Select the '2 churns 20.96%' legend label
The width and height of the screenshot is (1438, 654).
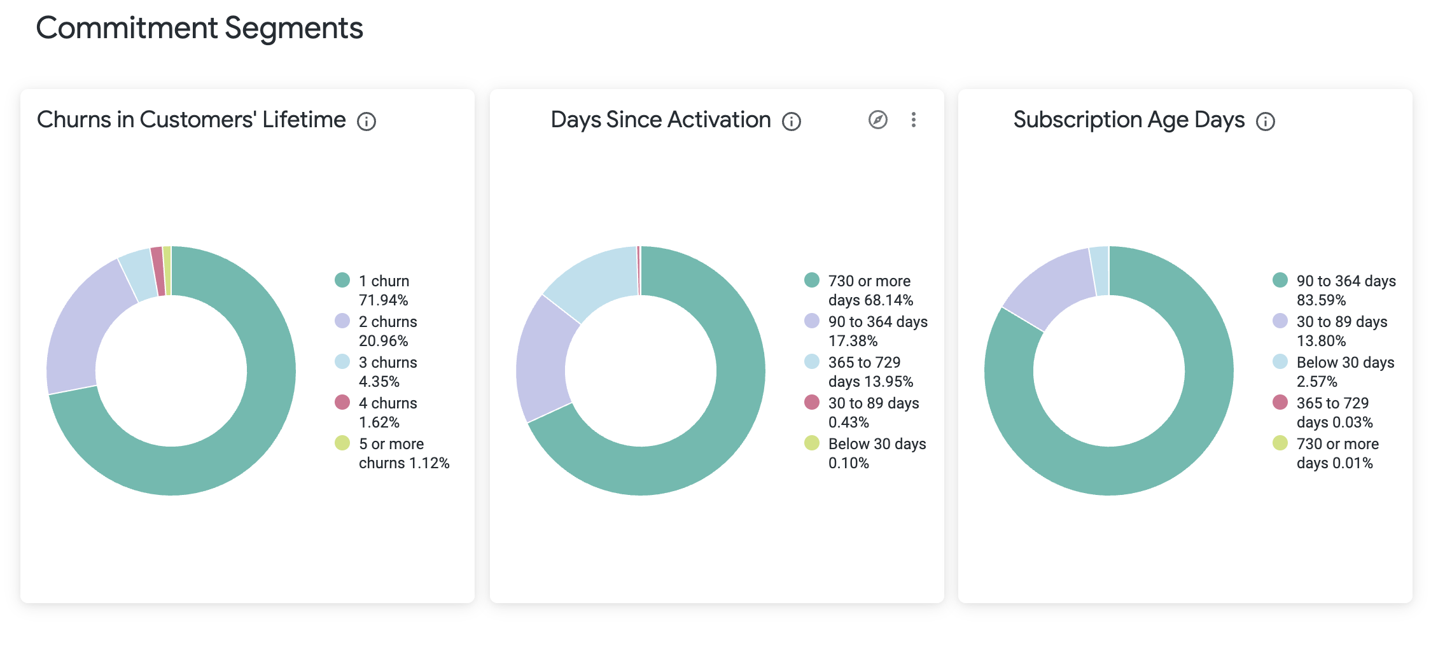tap(388, 331)
